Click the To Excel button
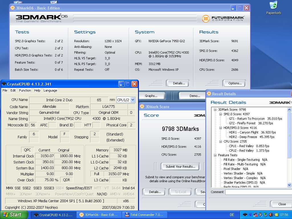This screenshot has width=292, height=219. [180, 192]
